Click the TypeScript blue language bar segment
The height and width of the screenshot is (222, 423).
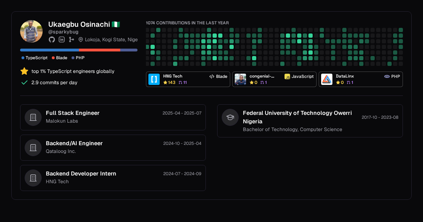click(49, 50)
